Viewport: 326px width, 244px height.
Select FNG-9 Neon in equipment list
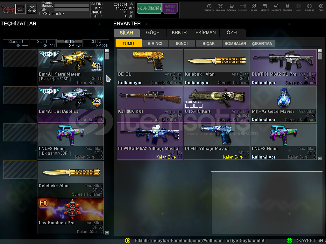click(x=71, y=141)
